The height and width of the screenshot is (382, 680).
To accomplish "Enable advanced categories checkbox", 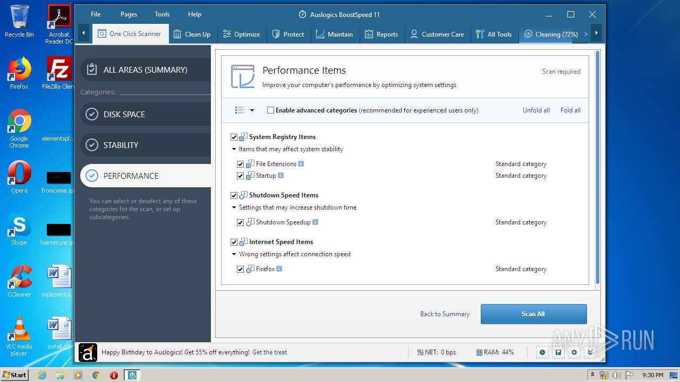I will (x=270, y=110).
